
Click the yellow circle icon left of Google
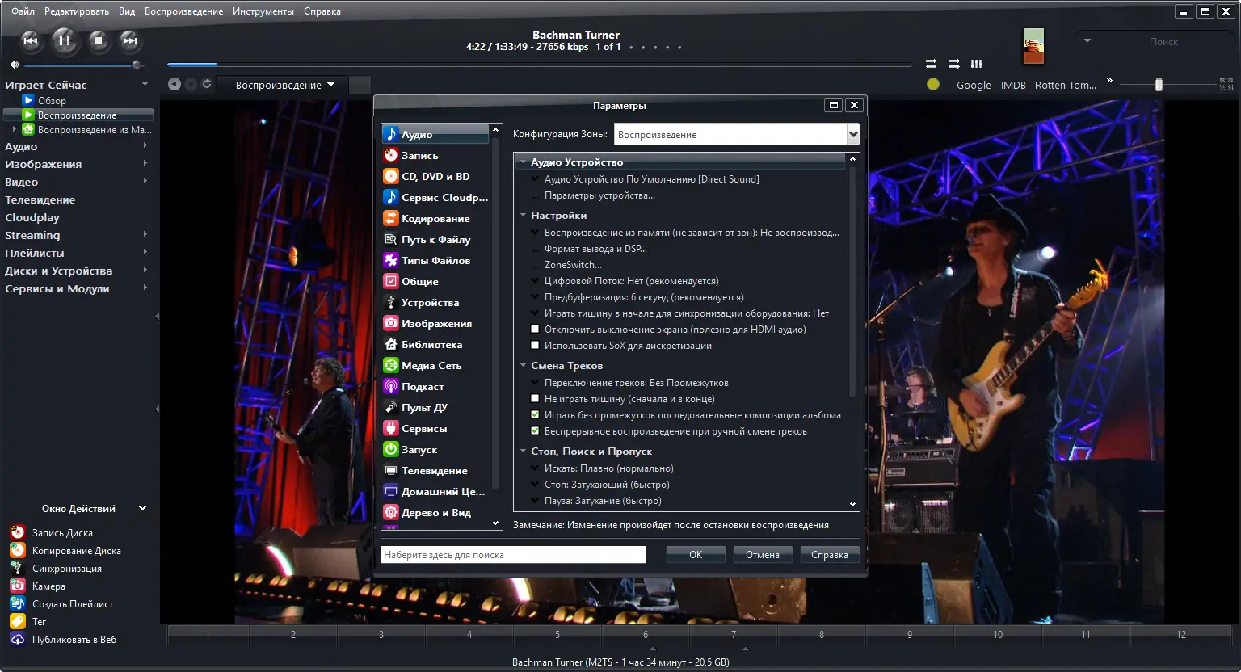933,84
